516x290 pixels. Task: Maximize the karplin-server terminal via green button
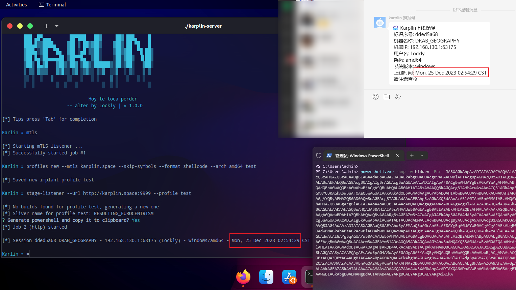pyautogui.click(x=30, y=26)
